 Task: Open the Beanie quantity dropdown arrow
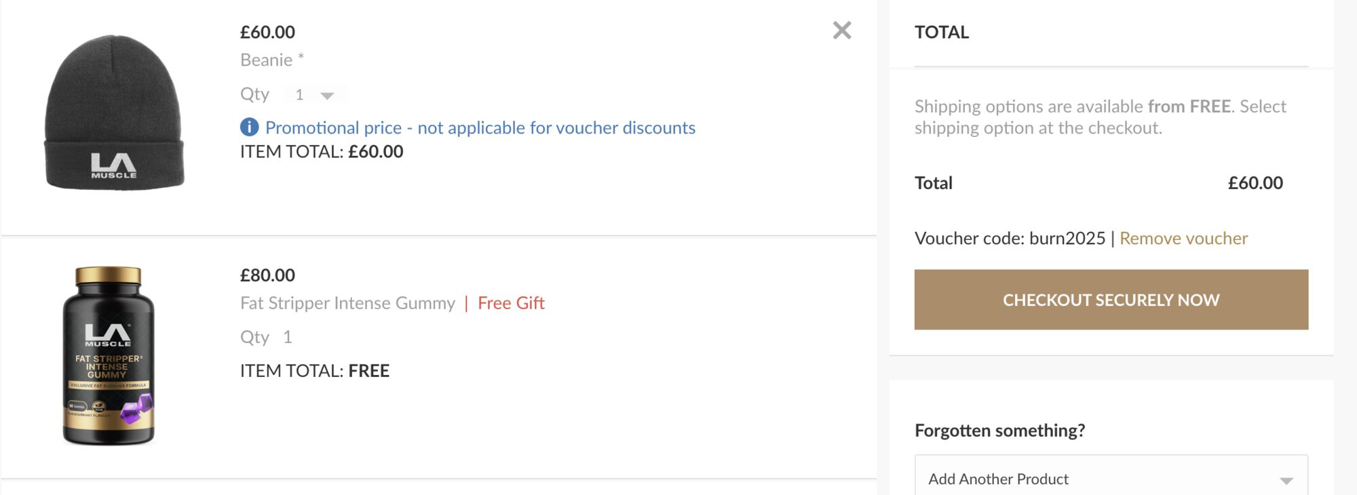click(327, 96)
